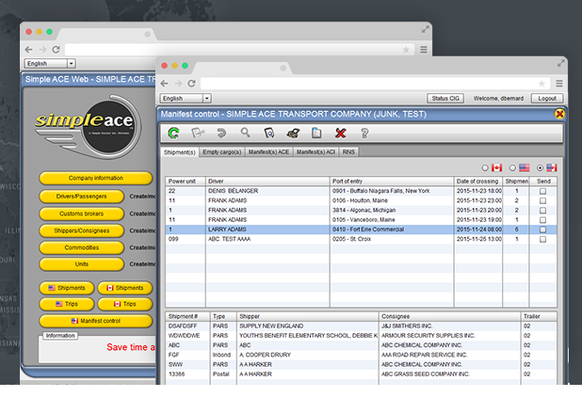Open Shippers/Consignees in rear window

point(81,231)
